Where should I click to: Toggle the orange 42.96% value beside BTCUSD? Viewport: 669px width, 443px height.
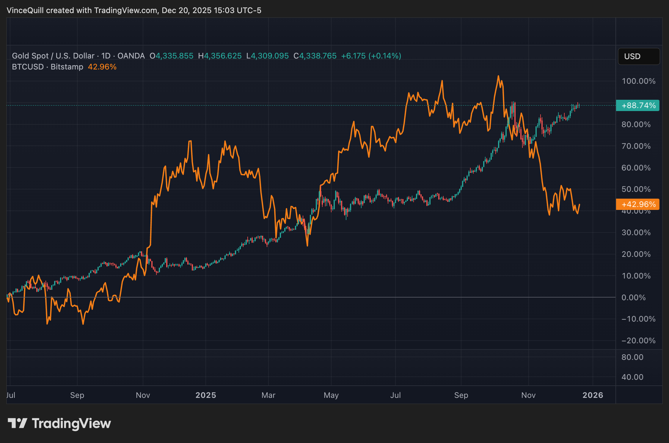(102, 67)
